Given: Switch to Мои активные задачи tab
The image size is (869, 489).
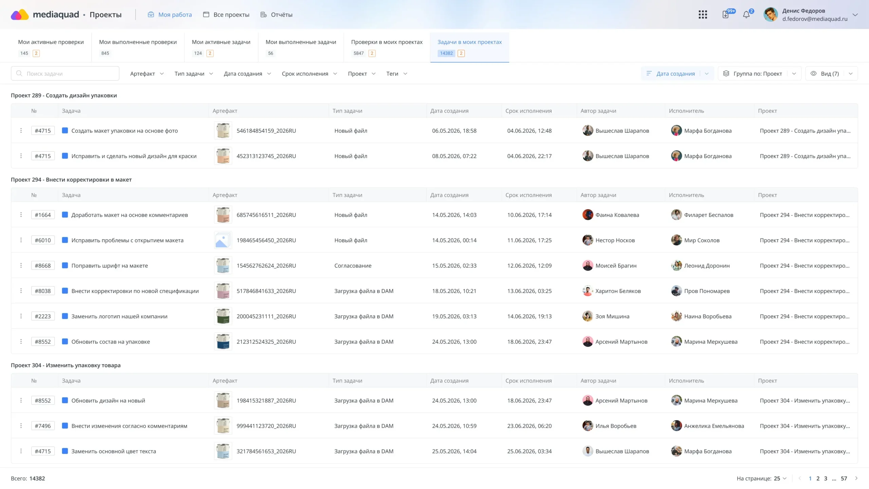Looking at the screenshot, I should (221, 47).
